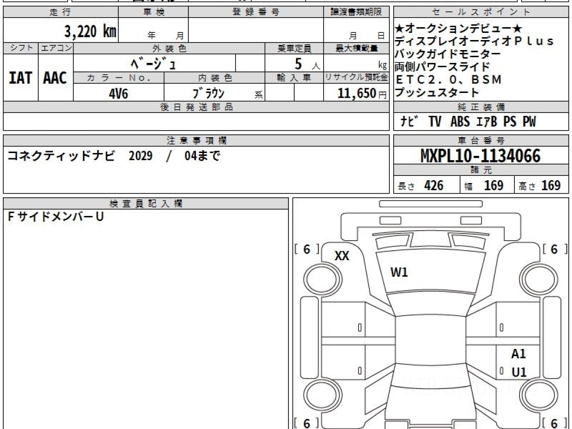Click the 輸入車 label
This screenshot has height=429, width=572.
[294, 78]
